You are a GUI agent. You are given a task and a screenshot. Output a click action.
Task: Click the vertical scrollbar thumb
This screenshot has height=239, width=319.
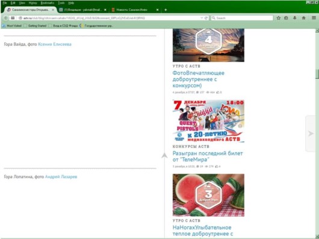pos(317,74)
